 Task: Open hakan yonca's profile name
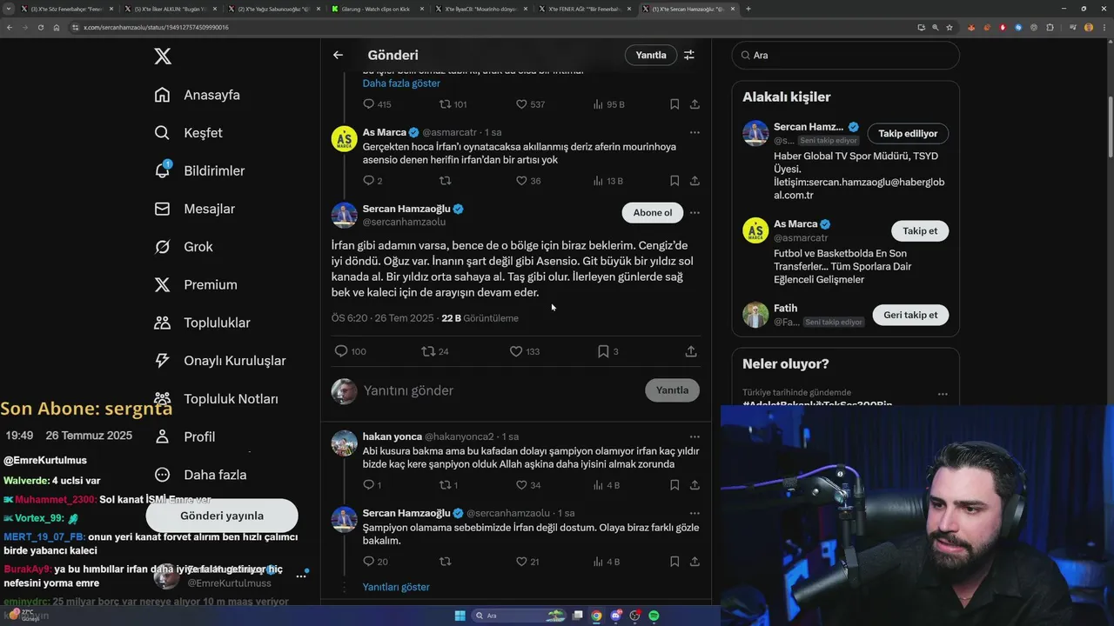click(392, 436)
